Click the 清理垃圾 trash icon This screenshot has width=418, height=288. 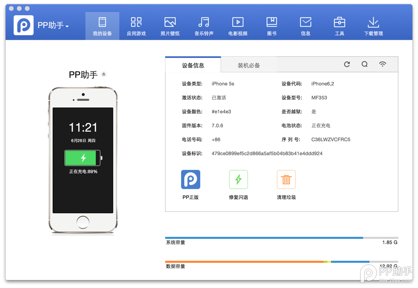pos(286,180)
